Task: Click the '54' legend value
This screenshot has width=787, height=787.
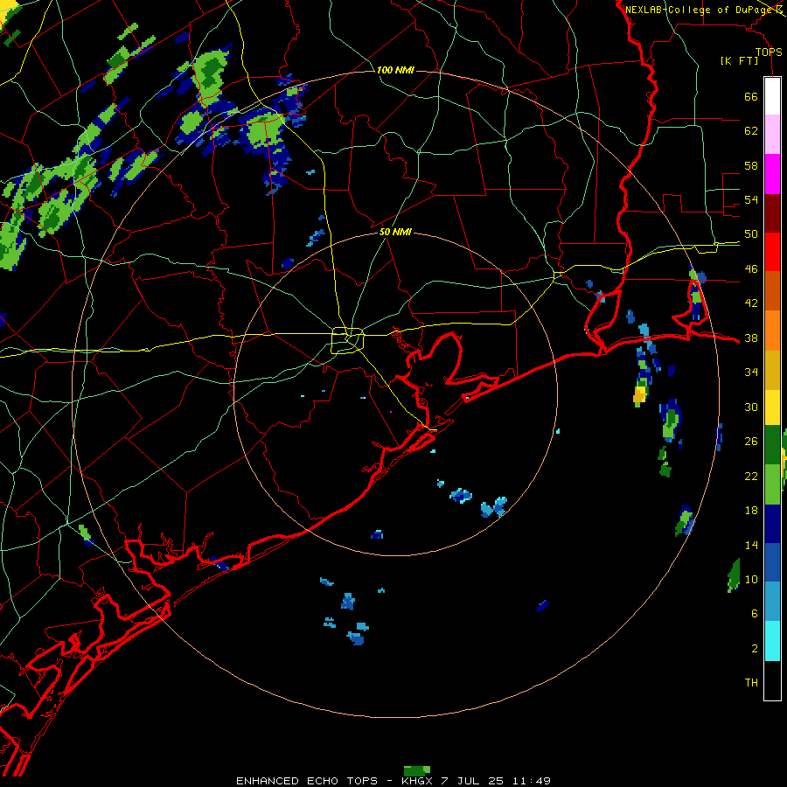Action: pyautogui.click(x=751, y=199)
